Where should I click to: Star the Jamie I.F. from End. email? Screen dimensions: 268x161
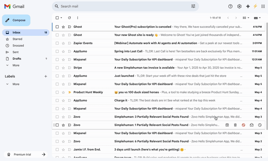click(63, 150)
